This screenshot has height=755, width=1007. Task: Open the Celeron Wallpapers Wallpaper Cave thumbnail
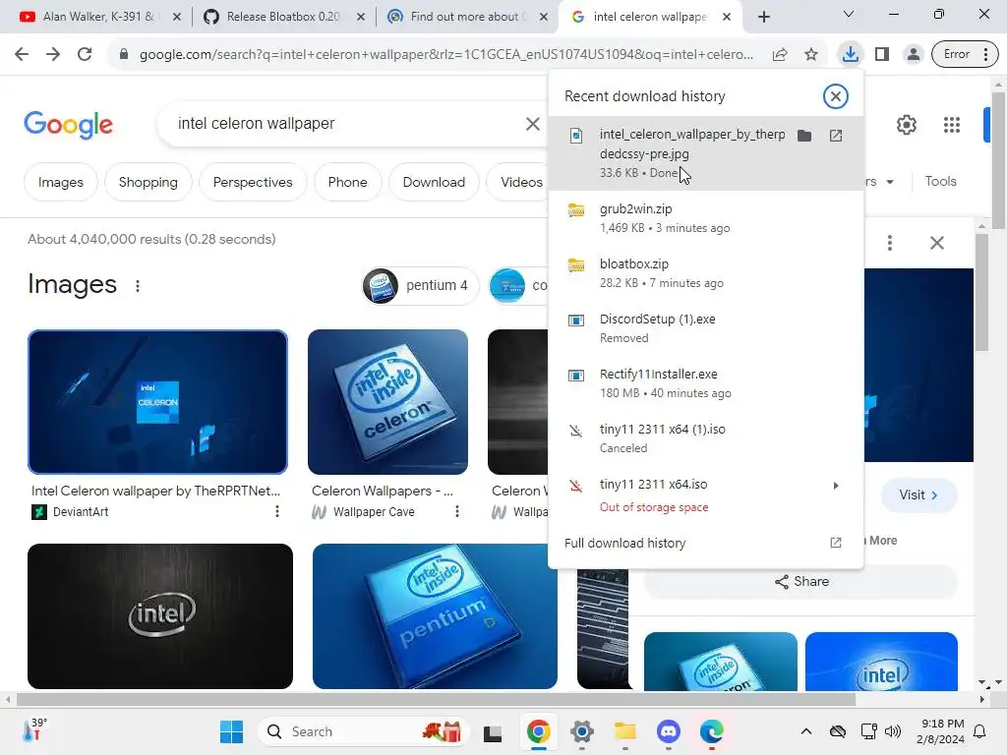coord(387,402)
